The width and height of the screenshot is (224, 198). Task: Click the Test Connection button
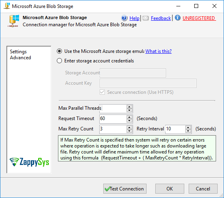(125, 189)
